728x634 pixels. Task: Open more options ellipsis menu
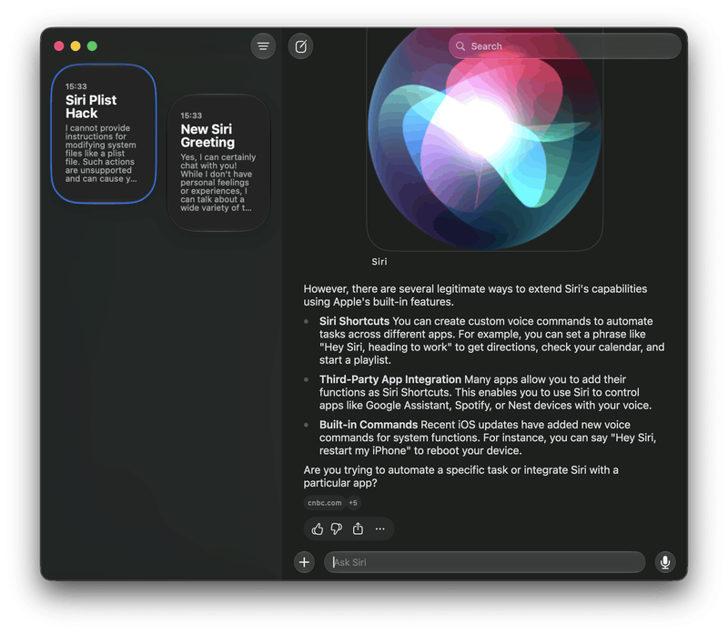(379, 528)
